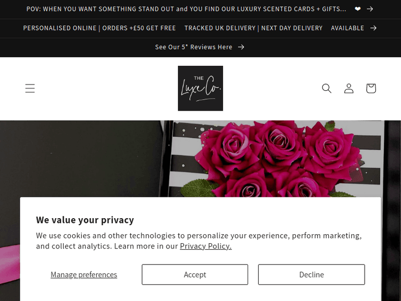Click The Luxe Co. logo
401x301 pixels.
(x=200, y=88)
